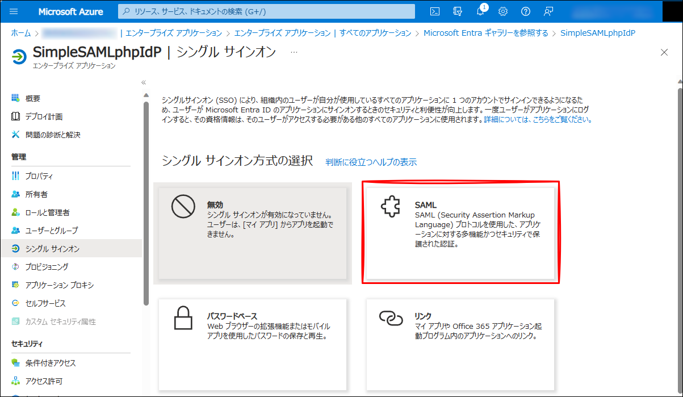Open the notifications bell
683x397 pixels.
pyautogui.click(x=480, y=11)
